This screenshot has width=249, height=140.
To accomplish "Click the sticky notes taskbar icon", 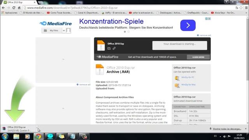I will [x=61, y=136].
